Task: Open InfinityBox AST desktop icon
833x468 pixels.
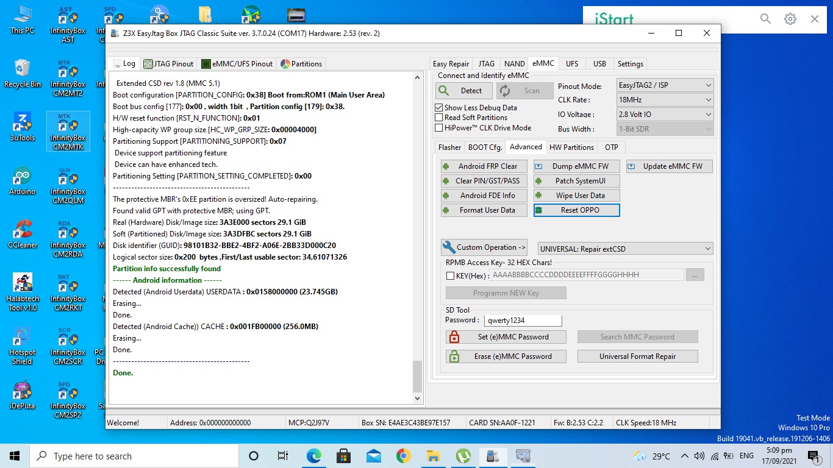Action: point(68,25)
